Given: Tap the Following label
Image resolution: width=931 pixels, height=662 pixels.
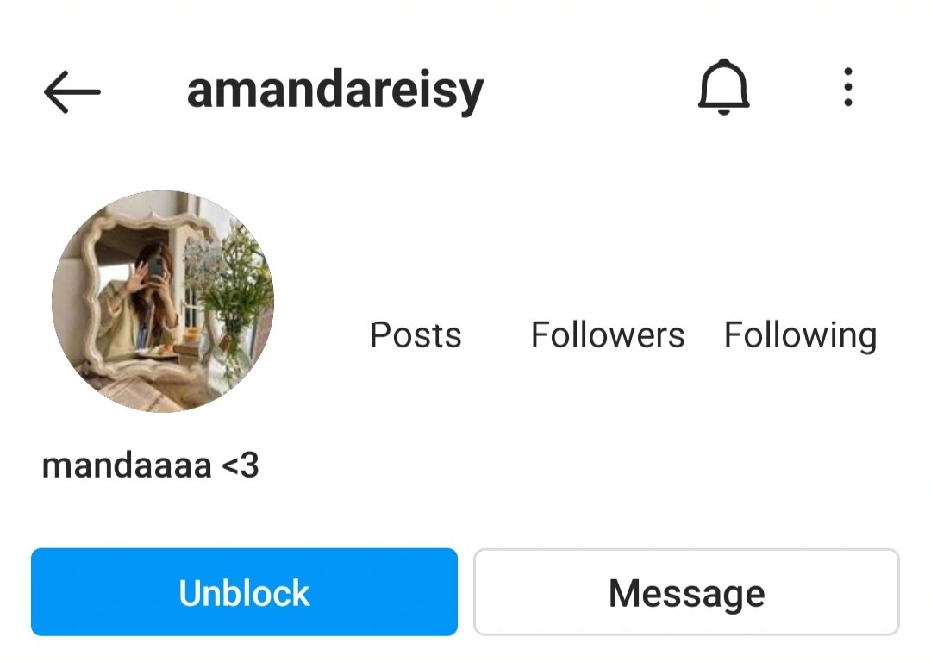Looking at the screenshot, I should 800,336.
